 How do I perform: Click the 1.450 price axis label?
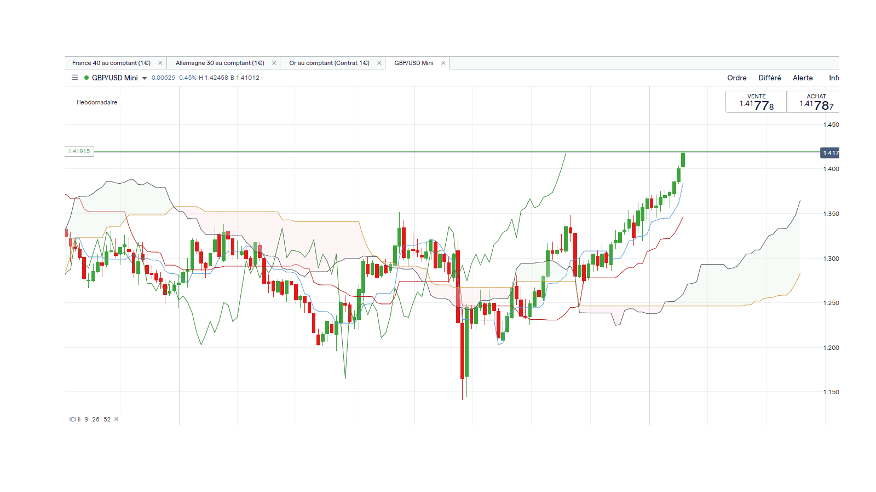coord(831,125)
